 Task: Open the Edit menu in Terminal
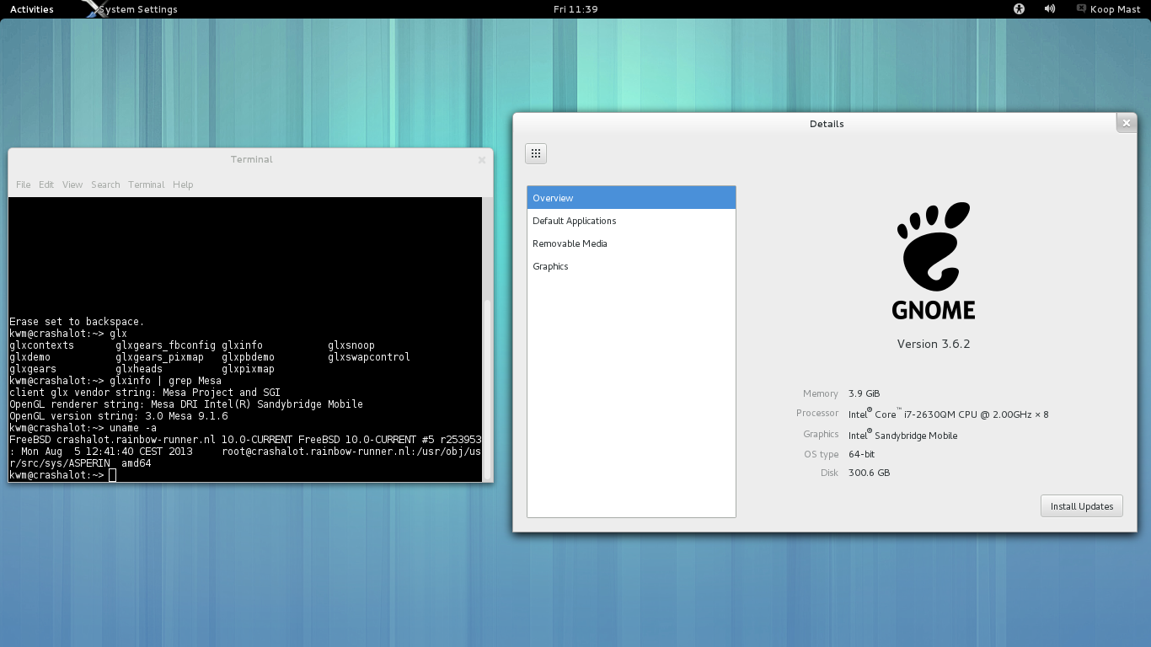[46, 184]
